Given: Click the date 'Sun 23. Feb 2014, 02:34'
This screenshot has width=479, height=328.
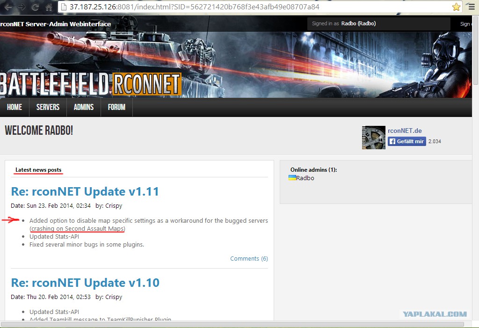Looking at the screenshot, I should (58, 206).
